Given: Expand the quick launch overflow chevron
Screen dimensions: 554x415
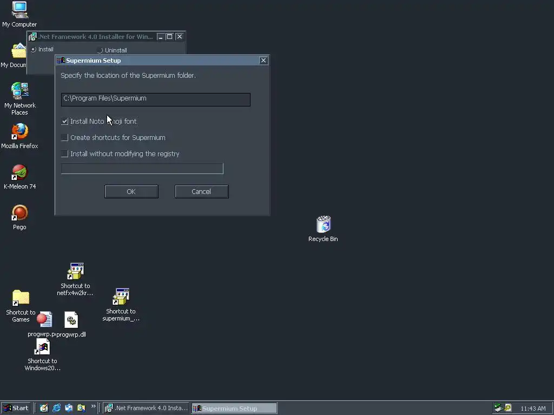Looking at the screenshot, I should point(93,406).
